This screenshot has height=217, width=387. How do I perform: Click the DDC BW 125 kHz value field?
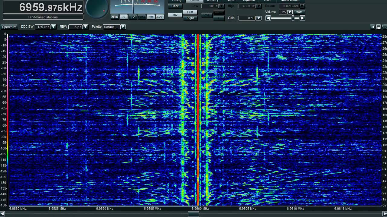(43, 27)
